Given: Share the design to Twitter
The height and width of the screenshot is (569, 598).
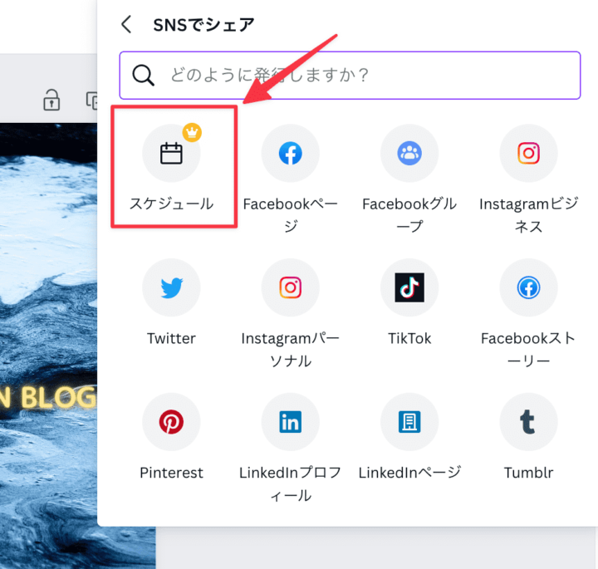Looking at the screenshot, I should (x=171, y=287).
